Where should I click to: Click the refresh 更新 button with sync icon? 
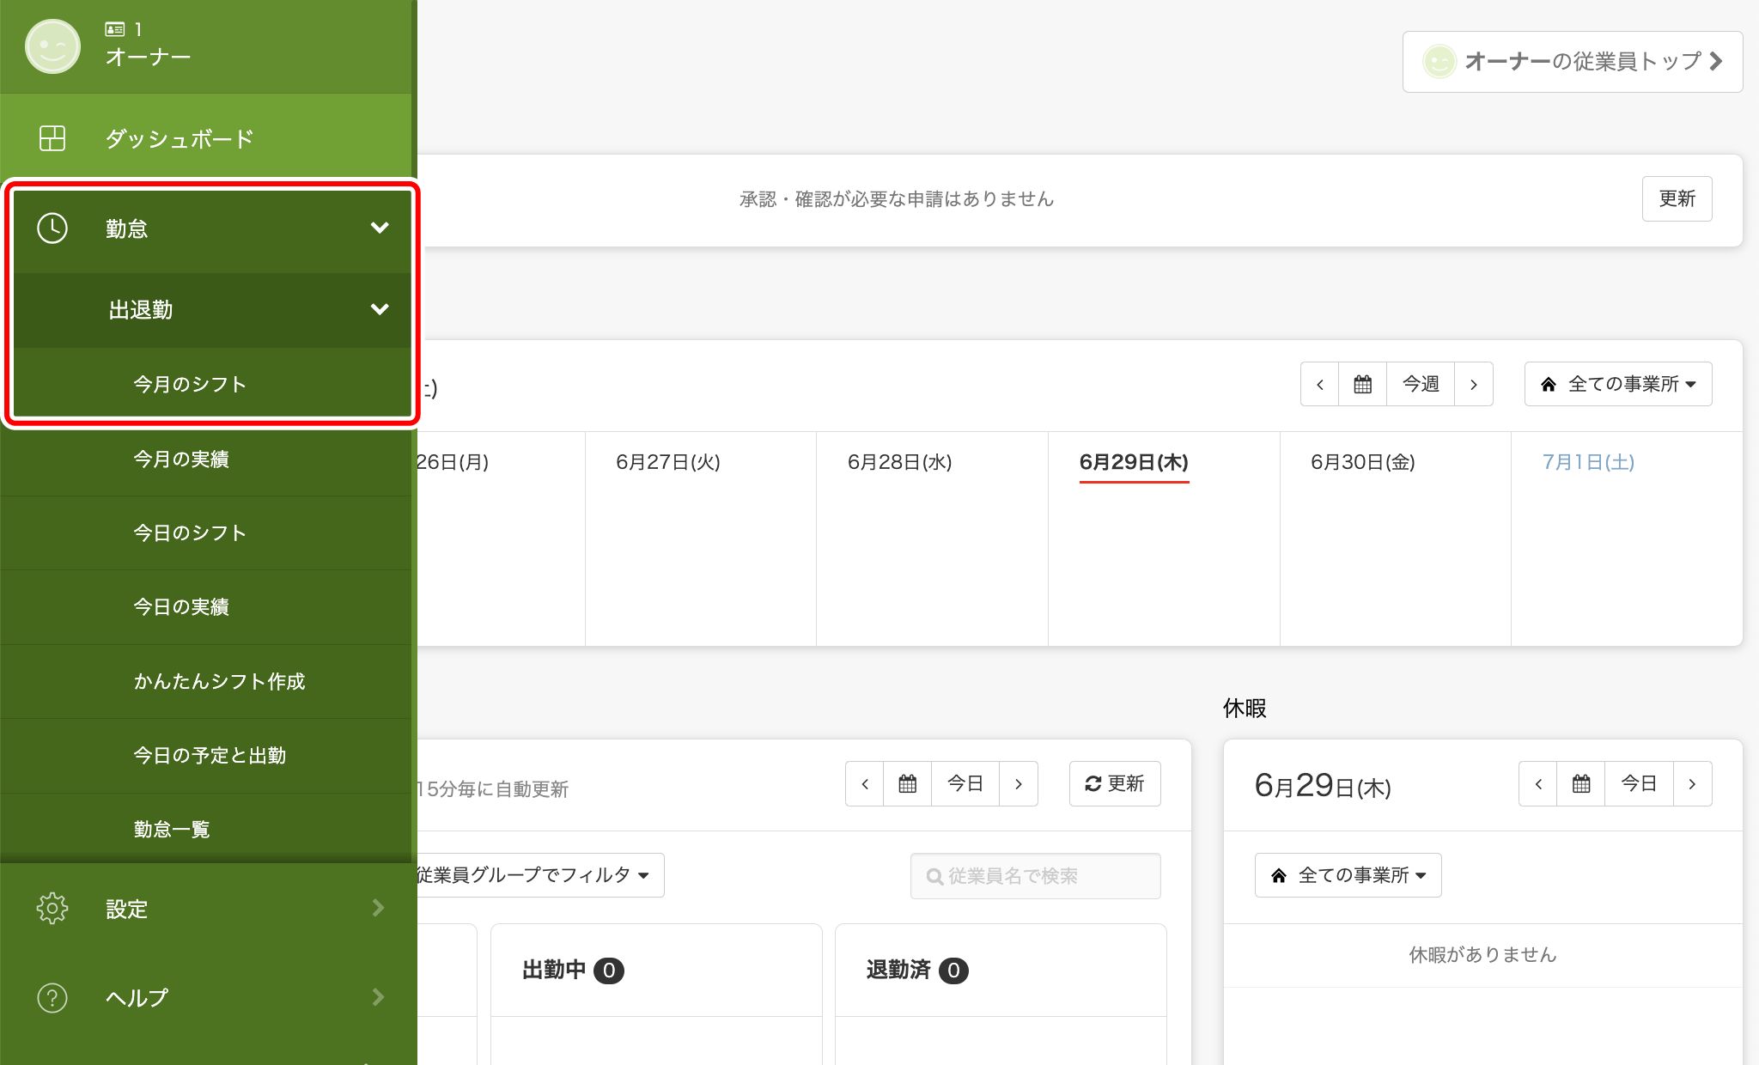point(1115,783)
